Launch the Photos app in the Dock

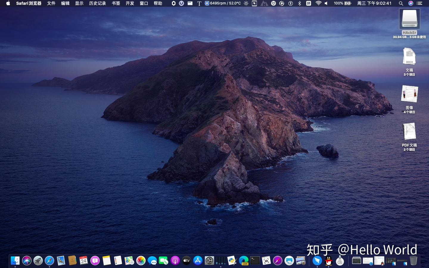141,261
